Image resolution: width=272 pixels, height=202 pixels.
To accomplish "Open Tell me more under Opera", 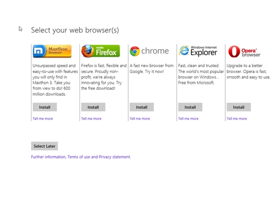I will (237, 119).
